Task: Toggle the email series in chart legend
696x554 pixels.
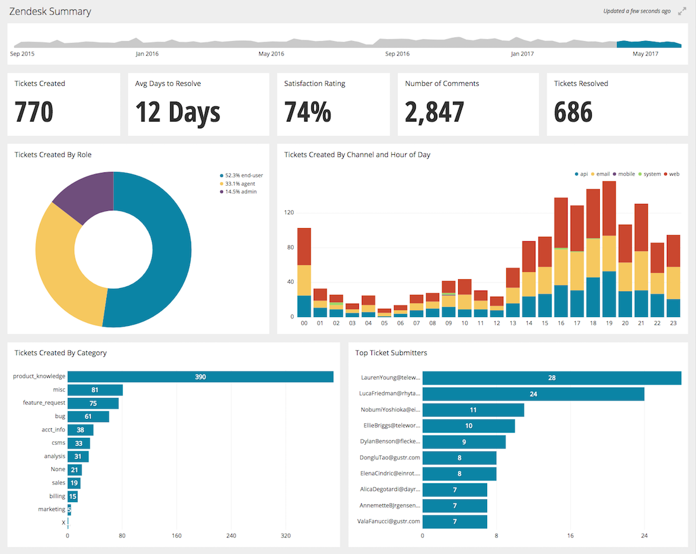Action: (x=600, y=174)
